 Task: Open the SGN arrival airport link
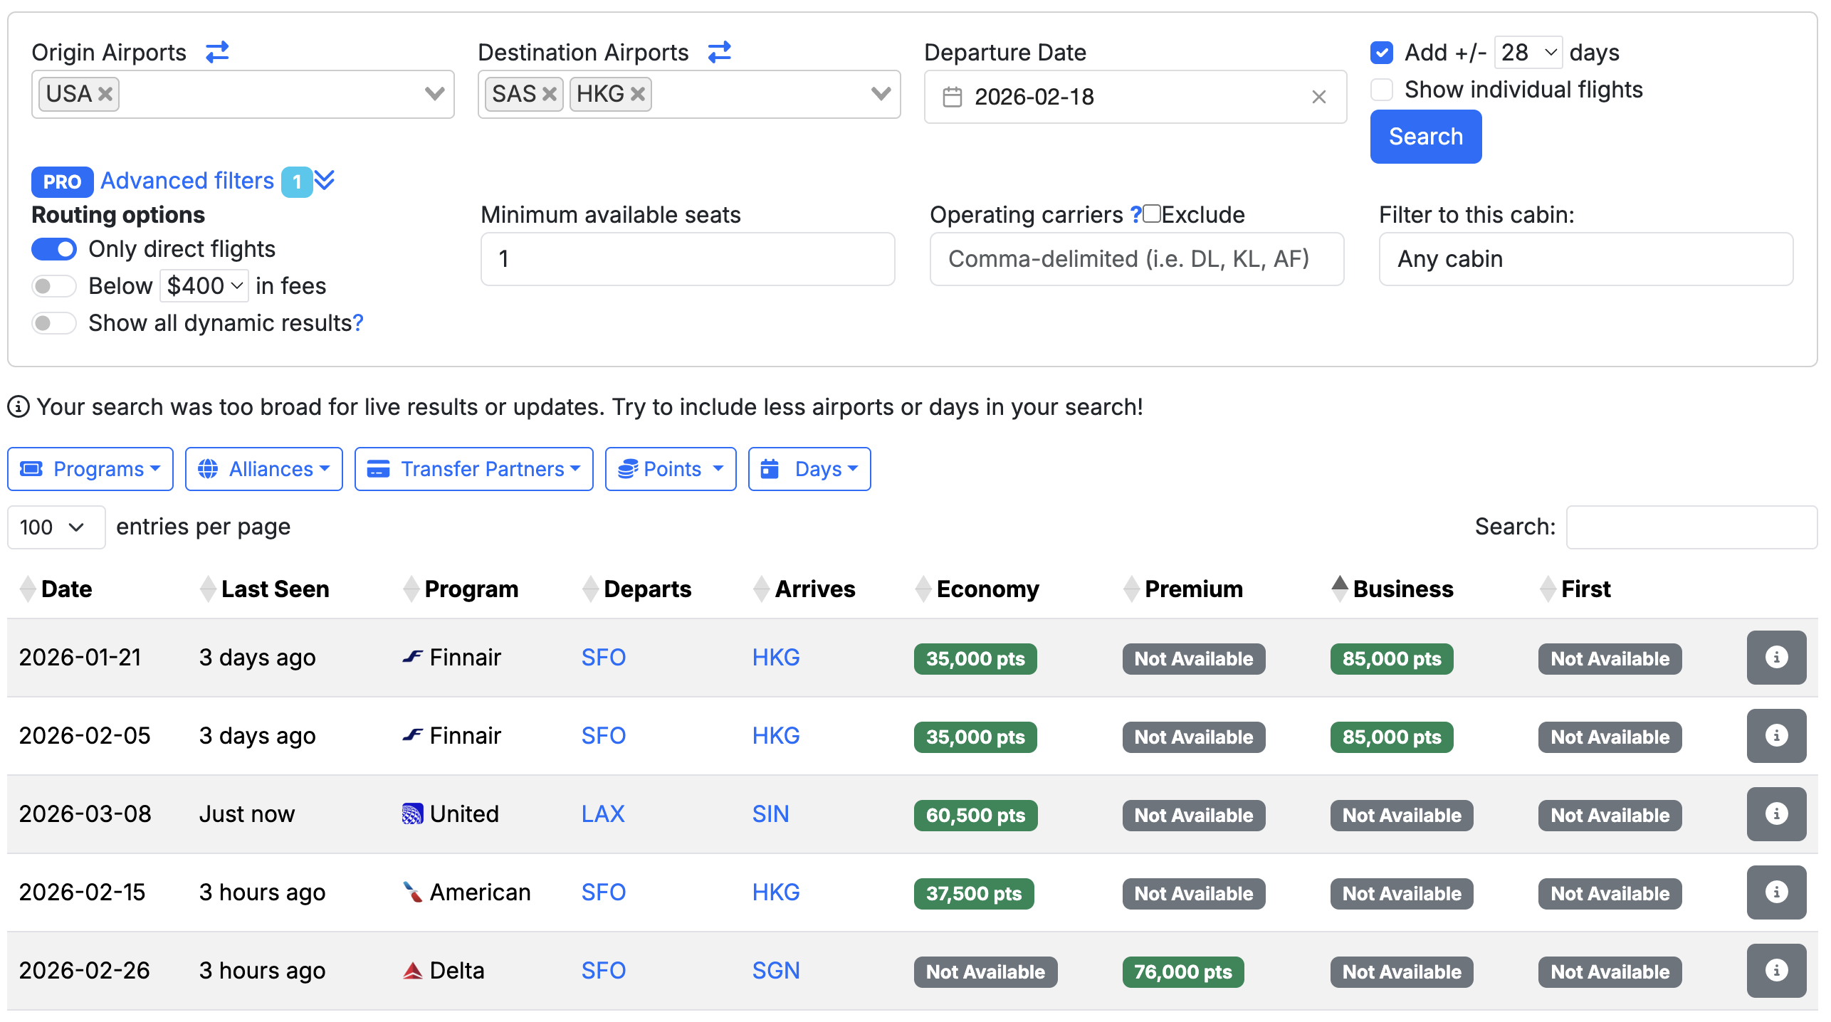(776, 970)
